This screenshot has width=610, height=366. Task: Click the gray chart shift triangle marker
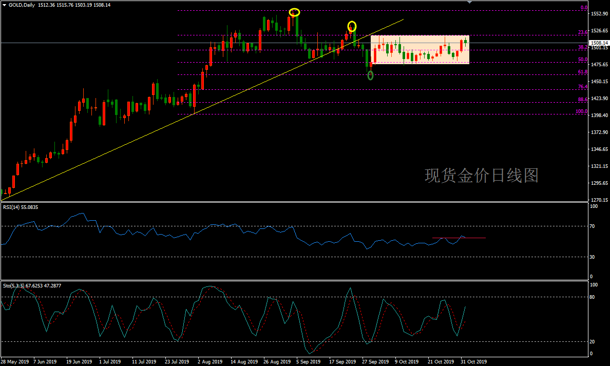(469, 3)
